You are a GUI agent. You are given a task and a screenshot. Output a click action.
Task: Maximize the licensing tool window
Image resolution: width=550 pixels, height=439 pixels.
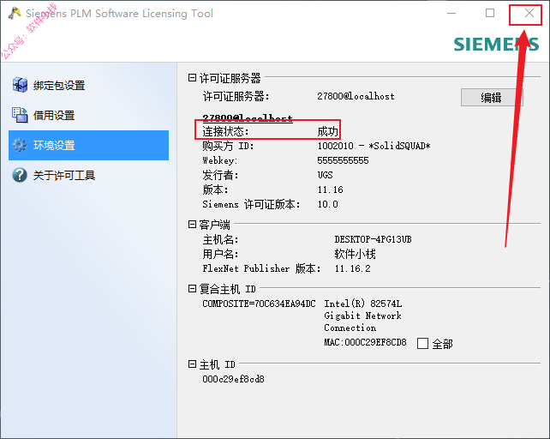click(490, 14)
